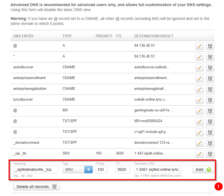Delete the wildcard * A record
This screenshot has width=224, height=196.
point(210,57)
